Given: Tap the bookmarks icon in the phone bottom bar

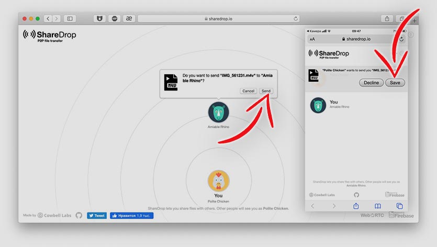Looking at the screenshot, I should (x=378, y=206).
